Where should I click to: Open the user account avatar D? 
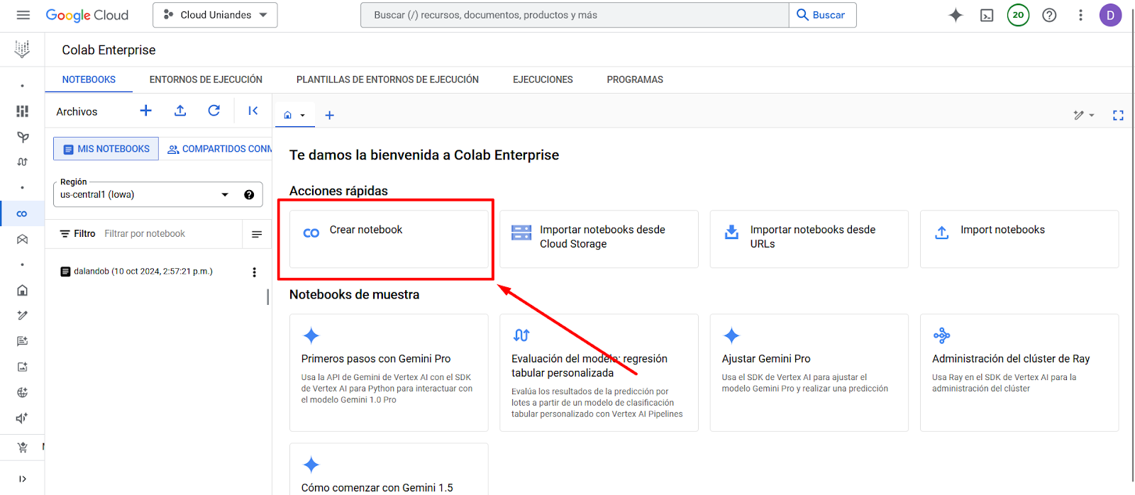[1110, 15]
